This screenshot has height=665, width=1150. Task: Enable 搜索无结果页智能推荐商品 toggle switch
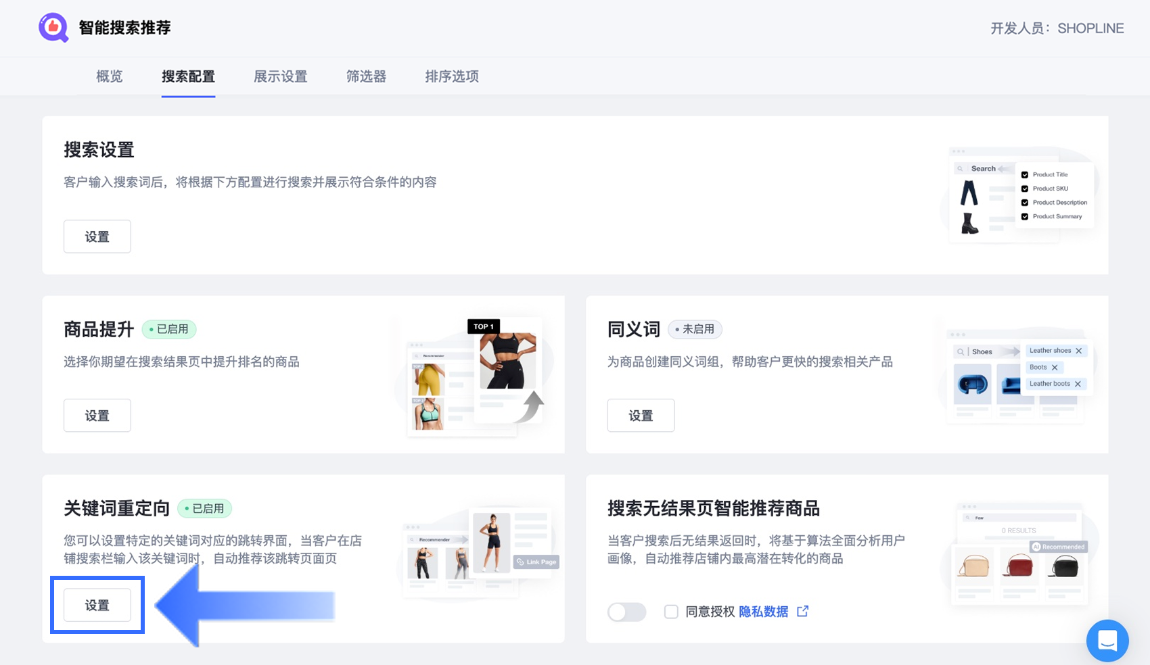626,612
